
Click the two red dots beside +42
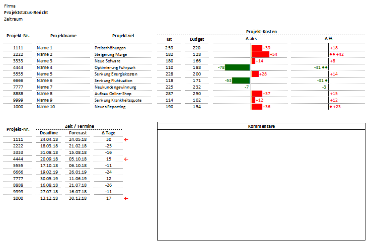pos(332,54)
